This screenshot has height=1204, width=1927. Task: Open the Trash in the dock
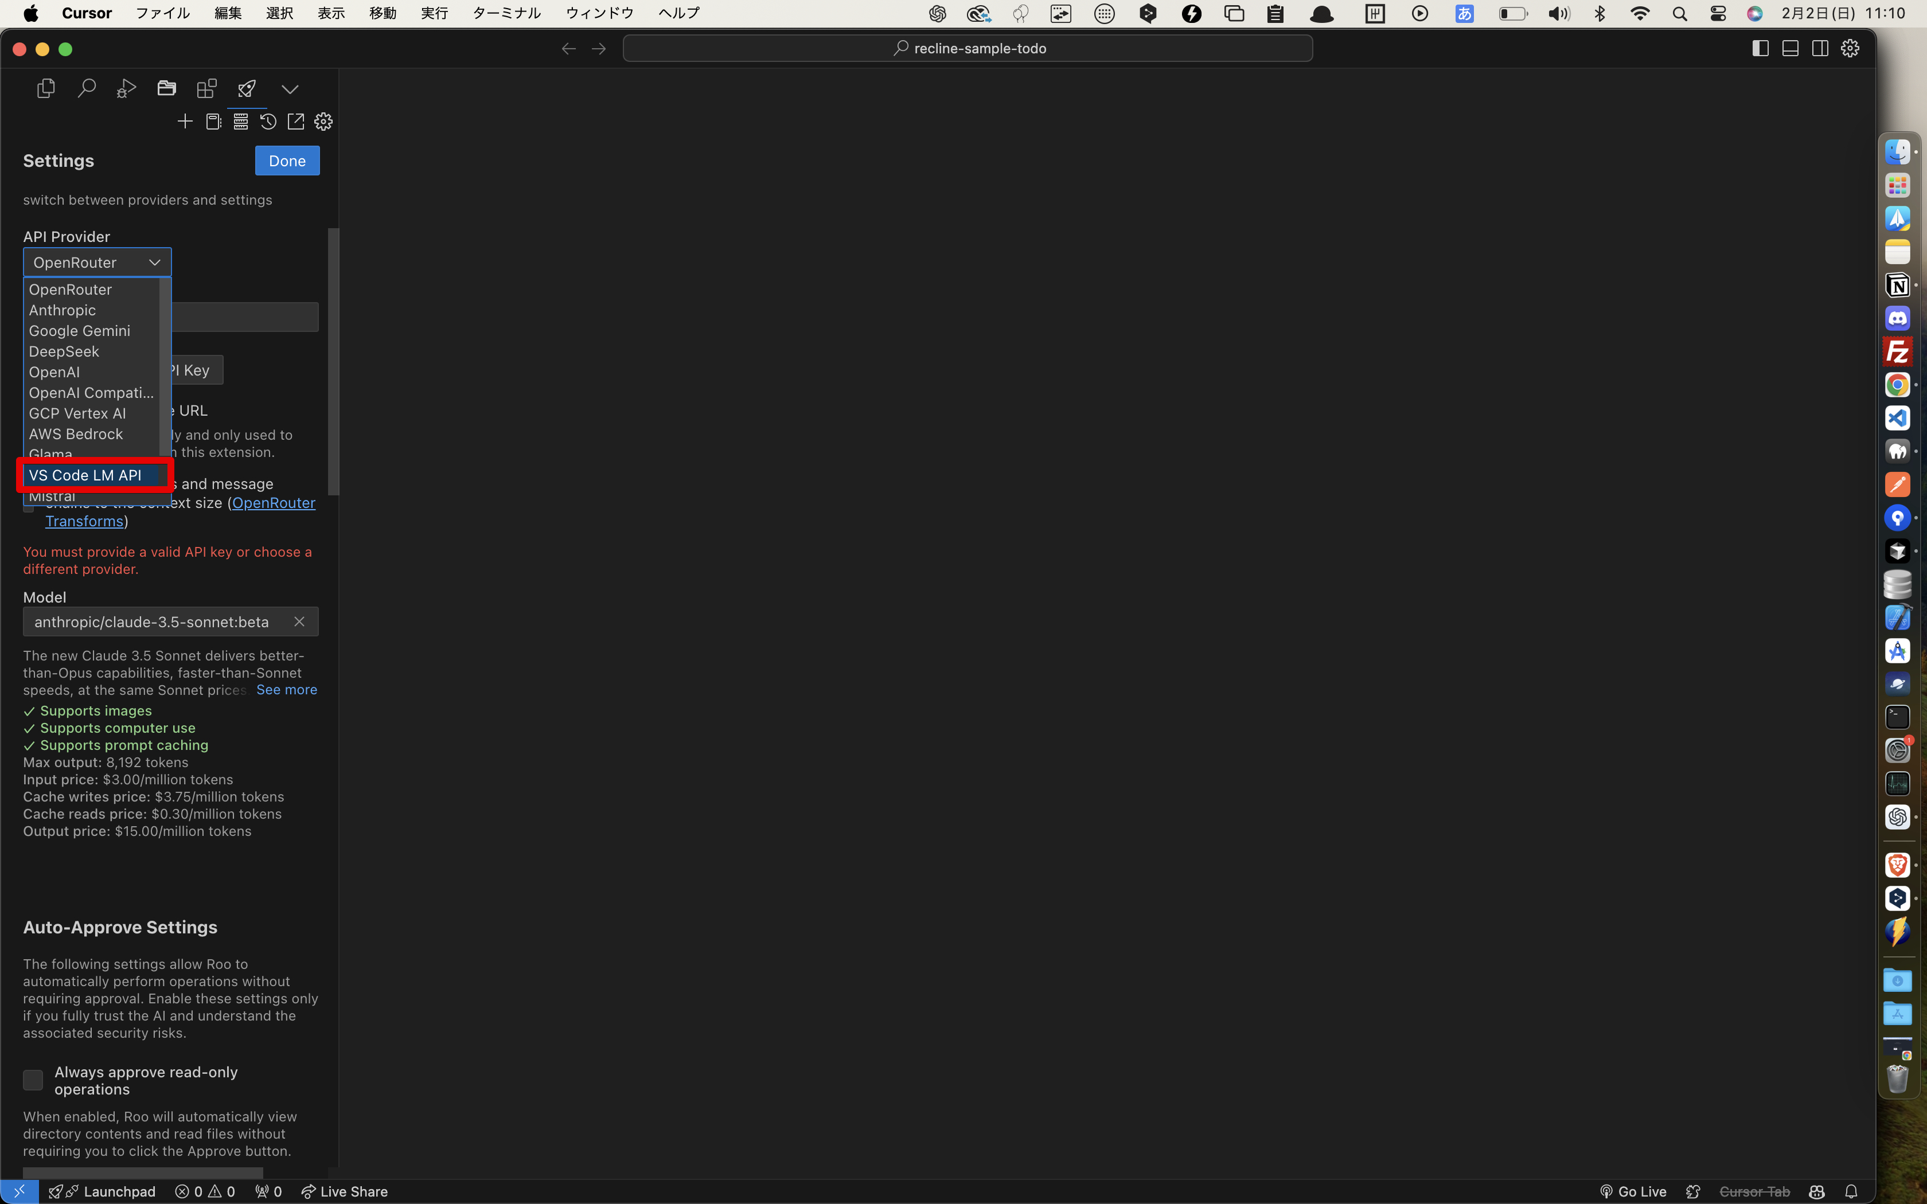tap(1898, 1079)
